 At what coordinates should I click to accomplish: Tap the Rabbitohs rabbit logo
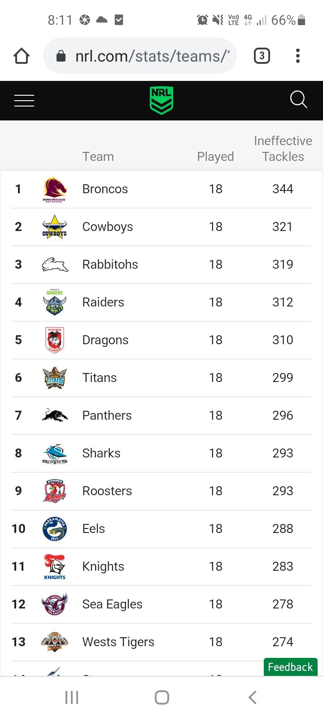coord(55,265)
